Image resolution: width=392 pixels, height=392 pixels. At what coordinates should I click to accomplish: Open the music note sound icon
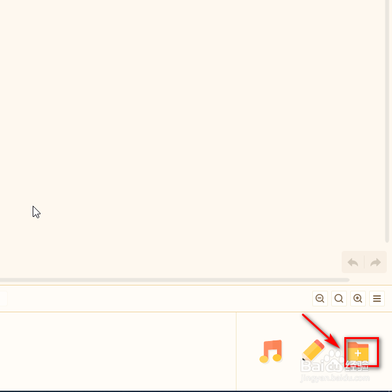point(271,351)
